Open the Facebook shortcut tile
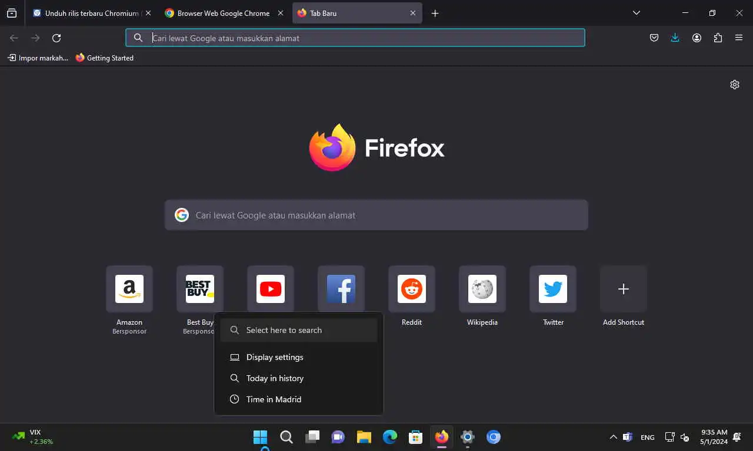 (341, 289)
